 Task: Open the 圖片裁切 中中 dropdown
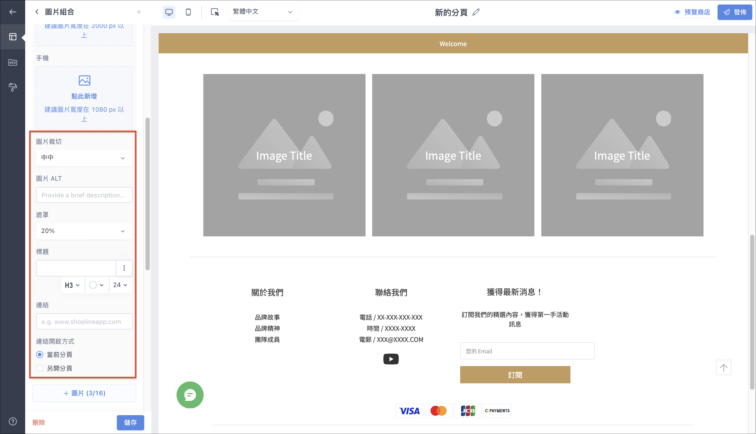tap(84, 158)
